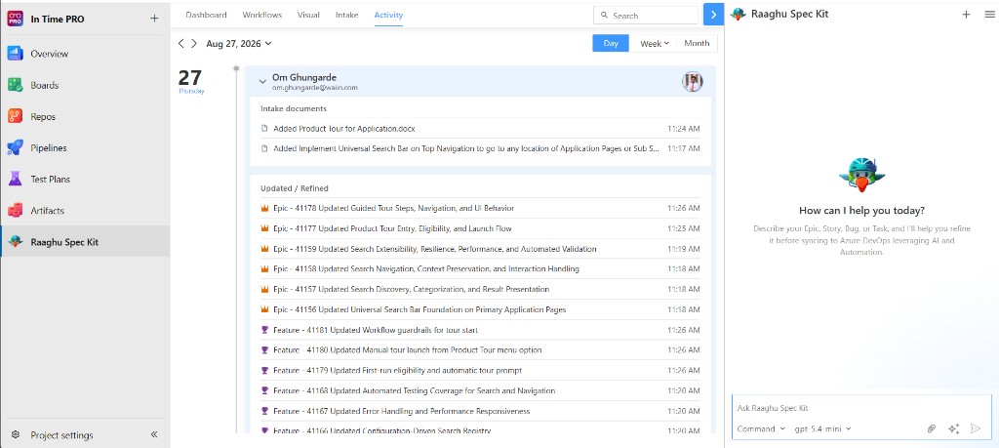
Task: Click the In Time PRO project logo
Action: pos(16,19)
